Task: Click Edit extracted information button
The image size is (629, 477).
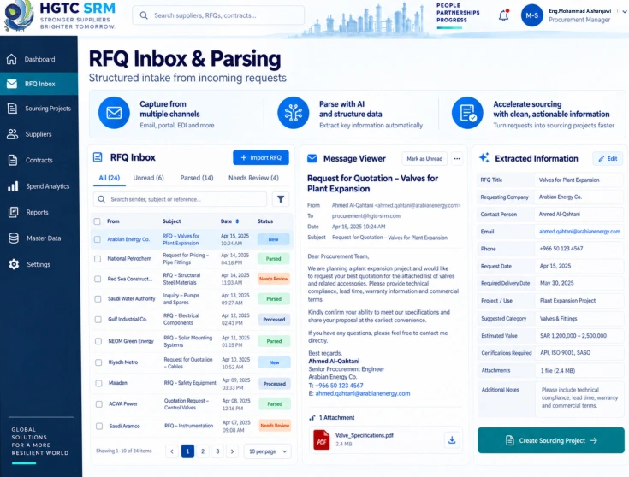Action: (x=608, y=159)
